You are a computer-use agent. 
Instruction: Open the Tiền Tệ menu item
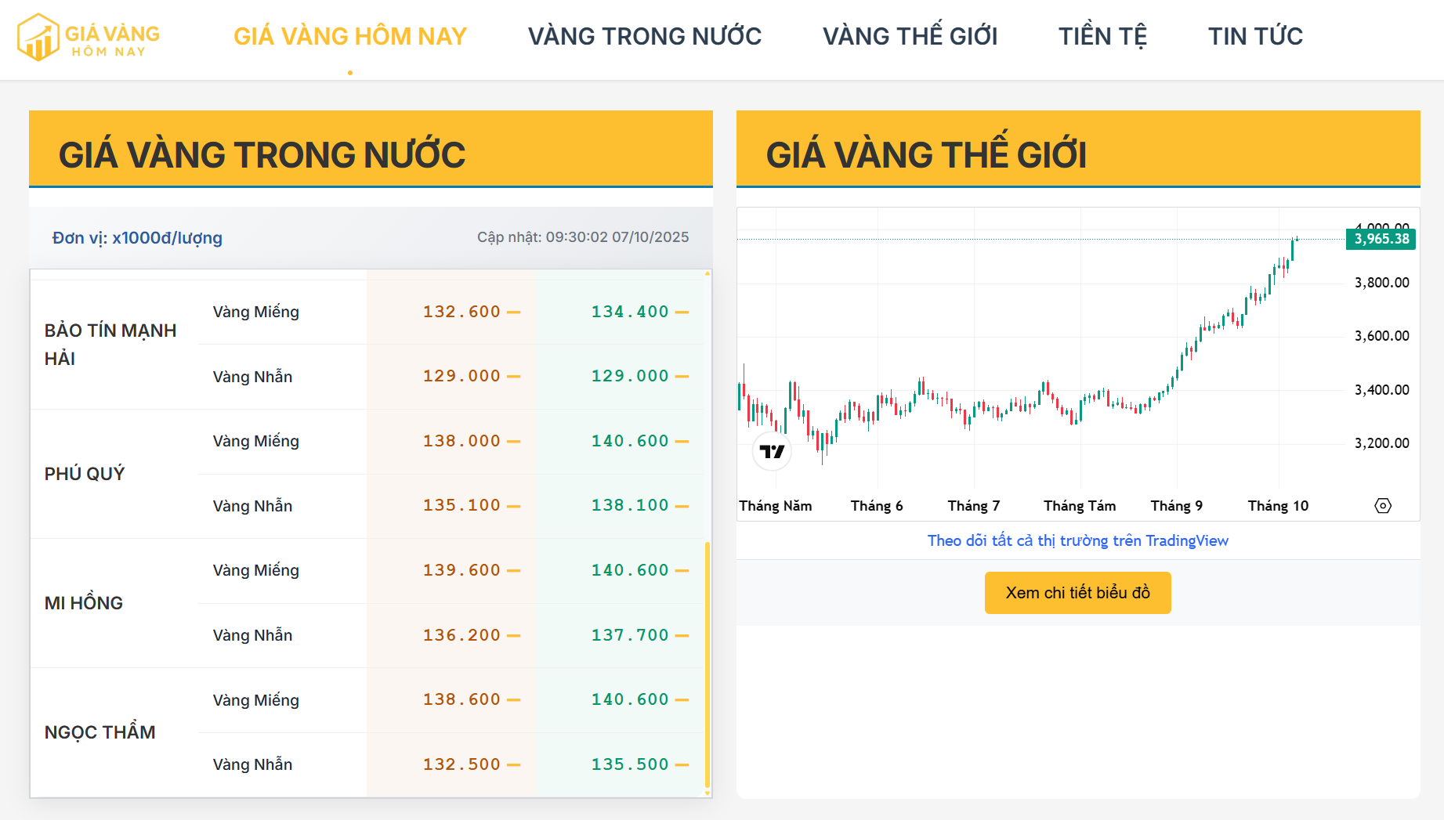pyautogui.click(x=1102, y=37)
